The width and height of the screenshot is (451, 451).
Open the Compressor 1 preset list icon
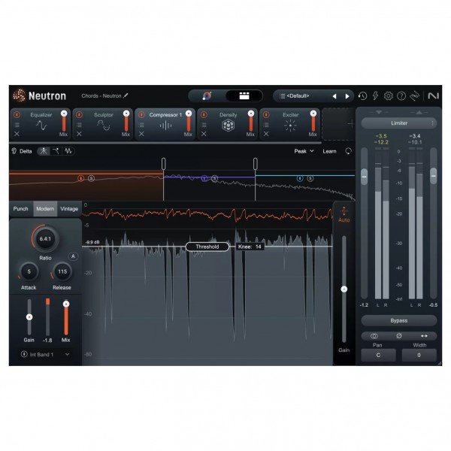[141, 125]
